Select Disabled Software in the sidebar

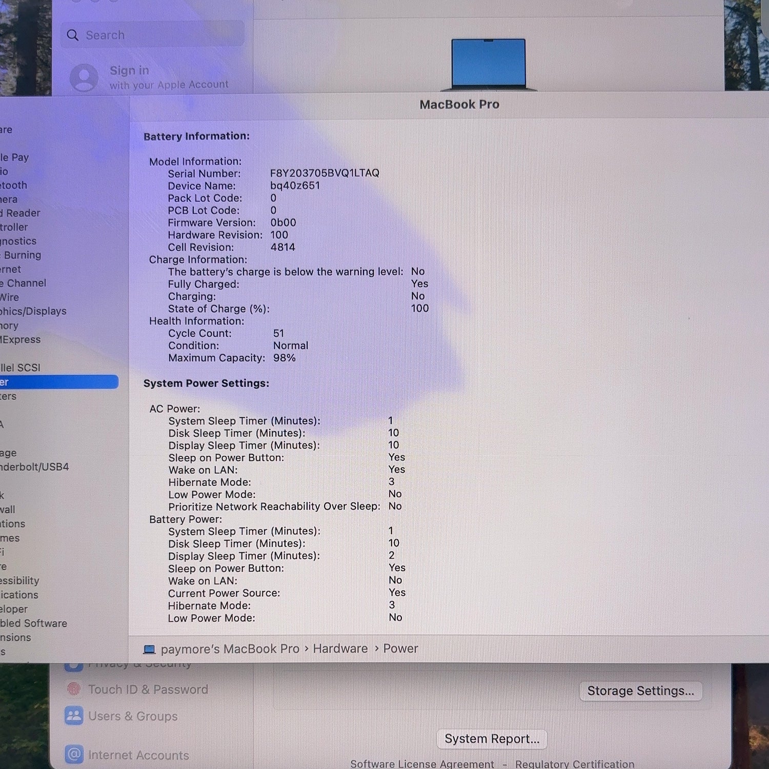(x=34, y=623)
